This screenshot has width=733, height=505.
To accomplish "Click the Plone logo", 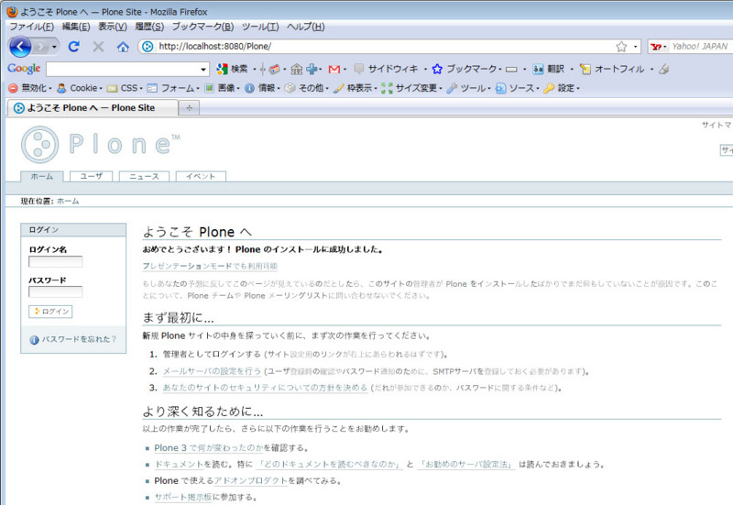I will click(x=101, y=145).
